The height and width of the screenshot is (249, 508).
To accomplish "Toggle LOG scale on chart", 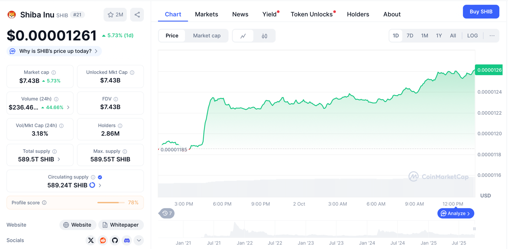I will [472, 36].
